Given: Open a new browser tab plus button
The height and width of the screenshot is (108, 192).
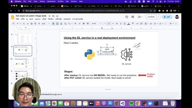Looking at the screenshot, I should click(169, 6).
